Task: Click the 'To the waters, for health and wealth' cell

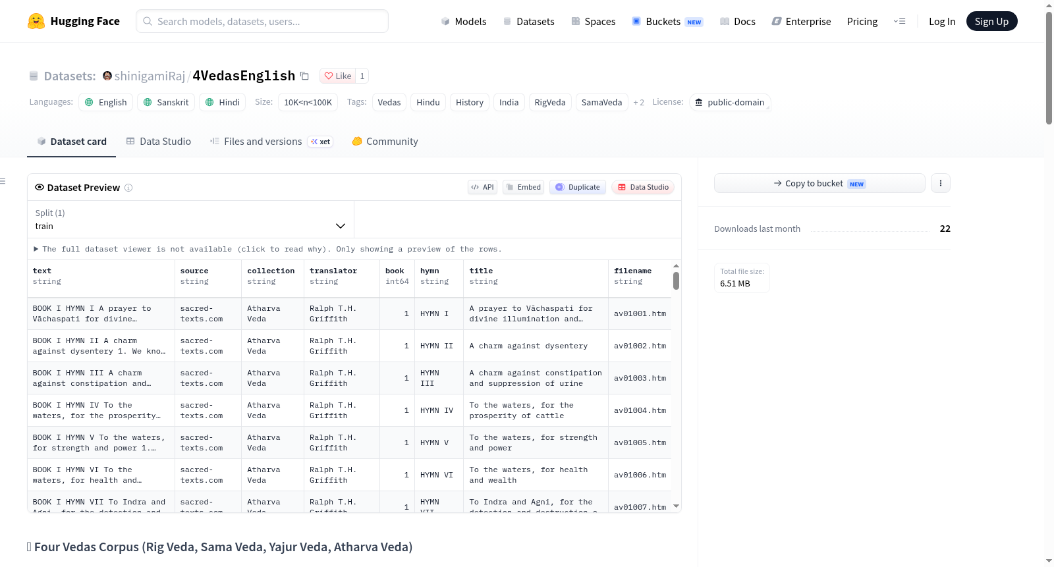Action: (536, 475)
